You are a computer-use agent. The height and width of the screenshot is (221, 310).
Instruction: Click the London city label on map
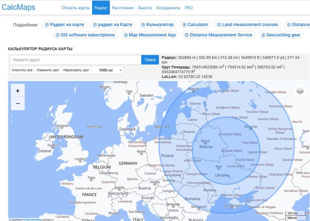coord(80,158)
